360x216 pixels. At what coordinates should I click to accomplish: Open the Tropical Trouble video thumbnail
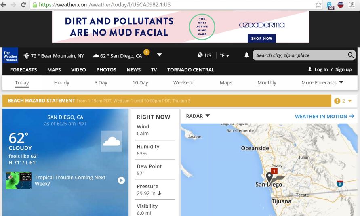tap(19, 180)
